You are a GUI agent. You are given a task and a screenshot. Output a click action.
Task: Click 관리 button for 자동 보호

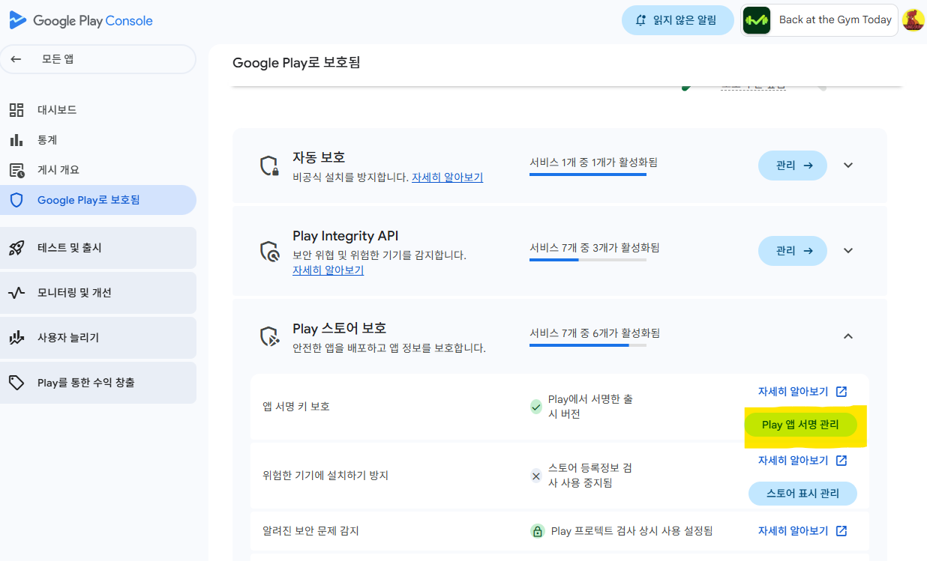tap(793, 166)
